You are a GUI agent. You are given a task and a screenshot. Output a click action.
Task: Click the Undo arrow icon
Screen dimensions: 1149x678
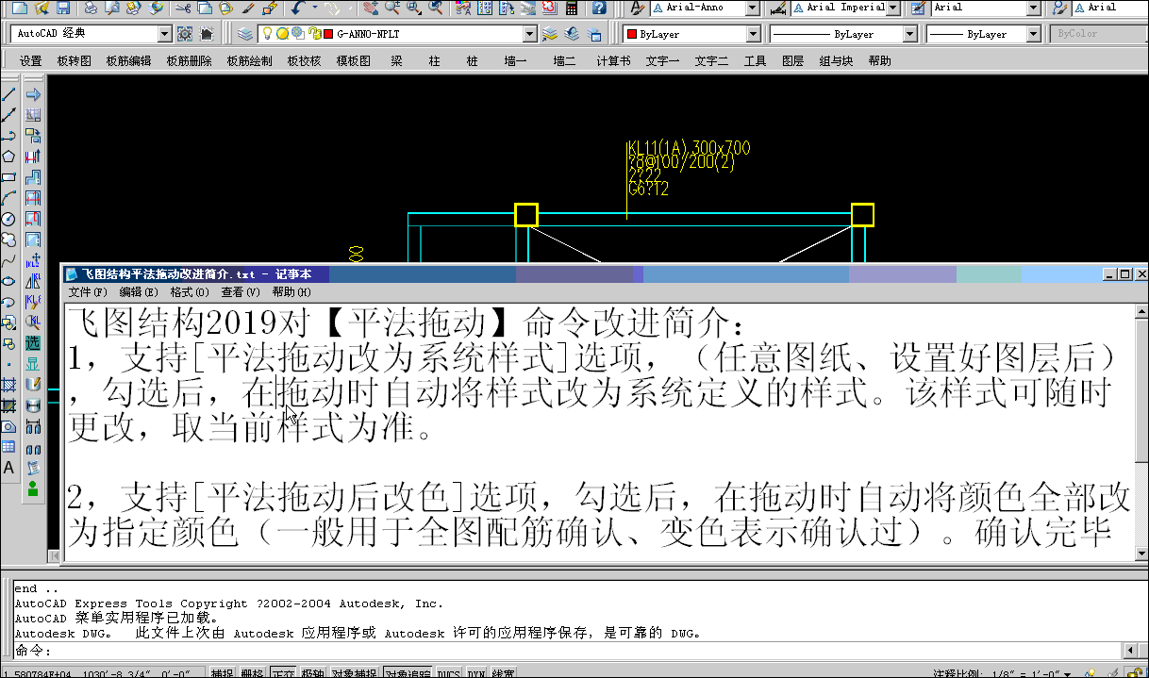tap(298, 8)
